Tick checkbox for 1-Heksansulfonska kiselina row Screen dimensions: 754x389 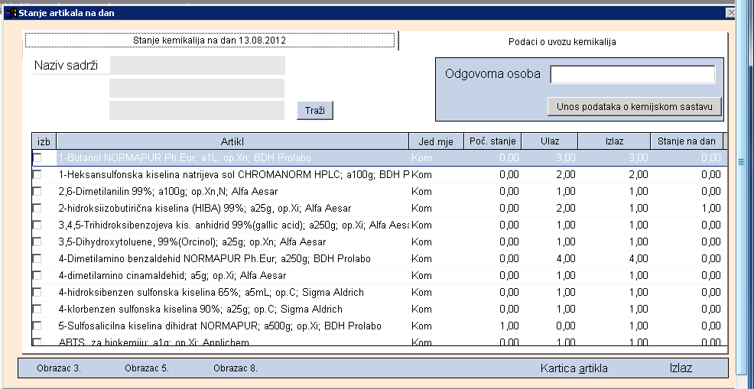(37, 174)
